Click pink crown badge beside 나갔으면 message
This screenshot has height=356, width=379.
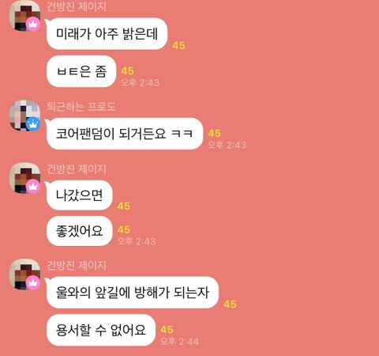pos(33,187)
